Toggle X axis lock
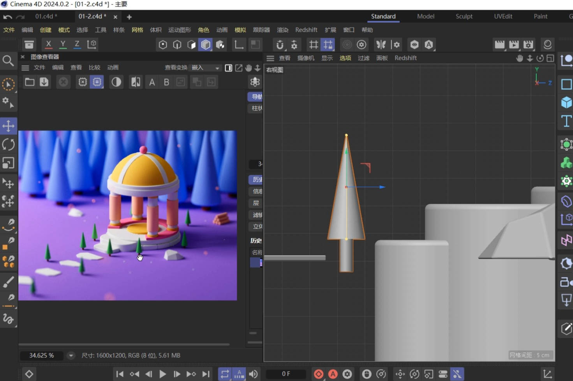 (x=48, y=44)
